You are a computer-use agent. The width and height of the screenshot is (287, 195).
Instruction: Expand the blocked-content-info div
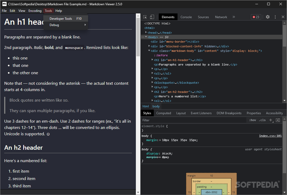click(149, 46)
